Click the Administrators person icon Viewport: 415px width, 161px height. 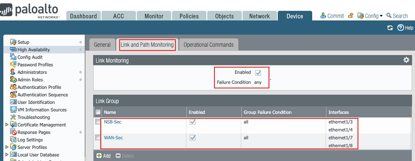point(13,72)
